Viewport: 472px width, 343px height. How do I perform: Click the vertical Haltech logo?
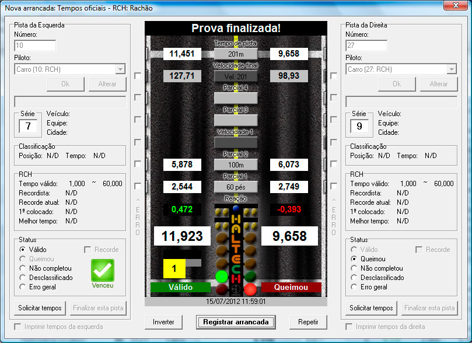pos(236,248)
